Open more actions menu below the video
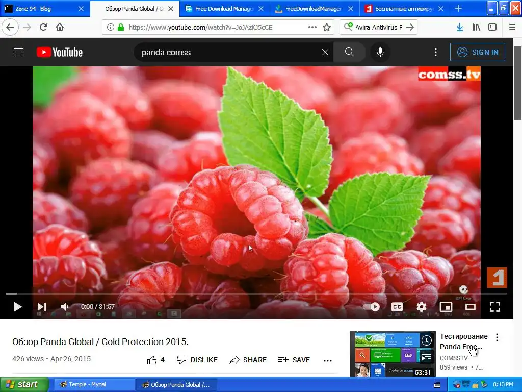This screenshot has width=522, height=392. point(328,360)
